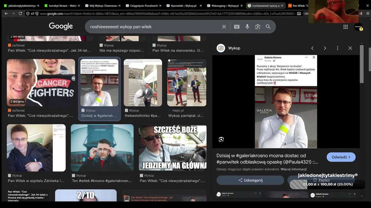Click Ten #witek #krosno caption link
The image size is (371, 208).
click(102, 181)
